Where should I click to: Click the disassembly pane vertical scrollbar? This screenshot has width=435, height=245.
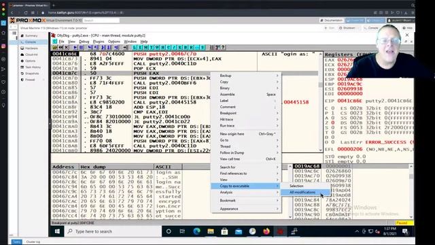pyautogui.click(x=320, y=101)
